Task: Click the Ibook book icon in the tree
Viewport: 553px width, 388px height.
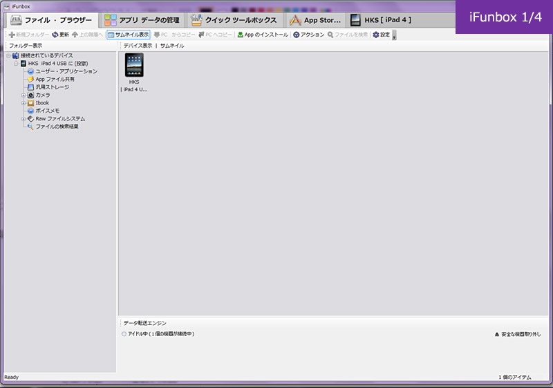Action: (x=30, y=103)
